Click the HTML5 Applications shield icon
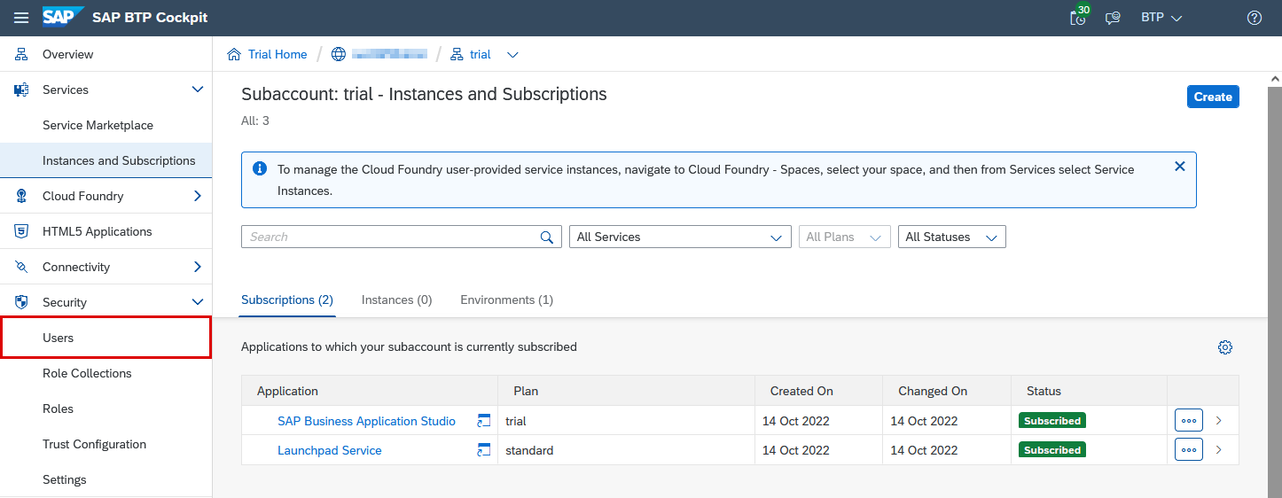The height and width of the screenshot is (498, 1282). 21,231
